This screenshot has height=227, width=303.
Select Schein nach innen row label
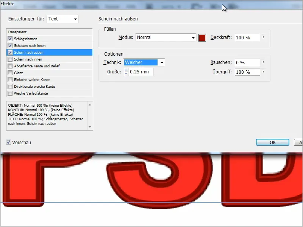click(x=28, y=59)
